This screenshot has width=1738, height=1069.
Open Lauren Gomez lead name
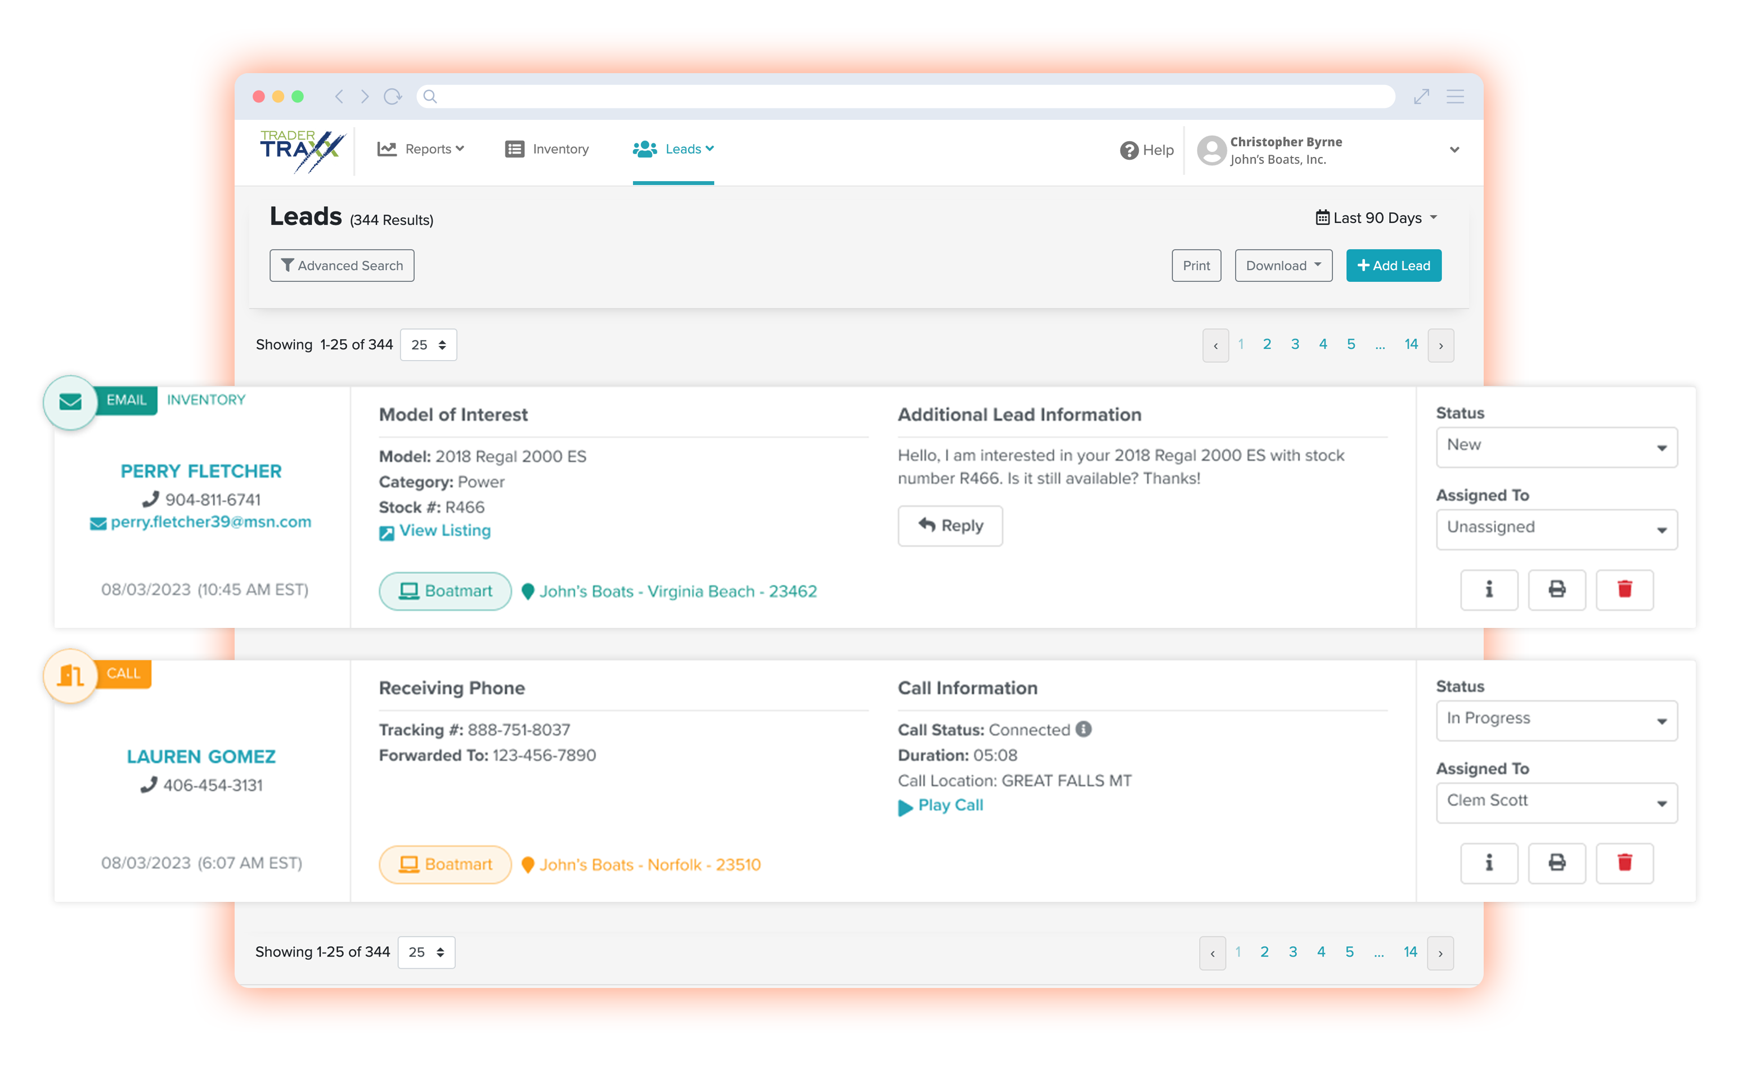click(201, 757)
